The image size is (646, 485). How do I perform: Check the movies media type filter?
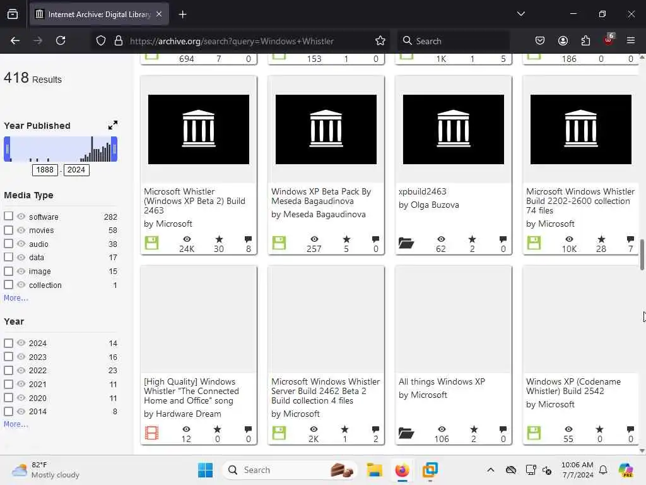[x=8, y=230]
